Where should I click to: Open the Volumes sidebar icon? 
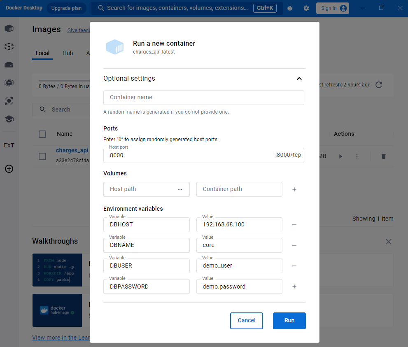point(9,65)
